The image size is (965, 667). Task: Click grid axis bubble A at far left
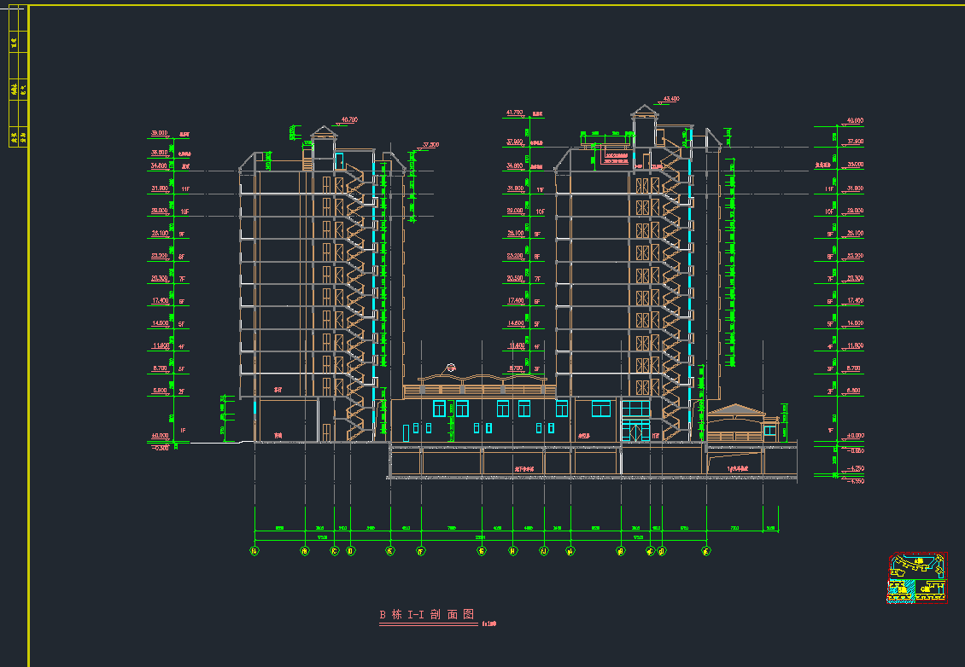click(254, 551)
